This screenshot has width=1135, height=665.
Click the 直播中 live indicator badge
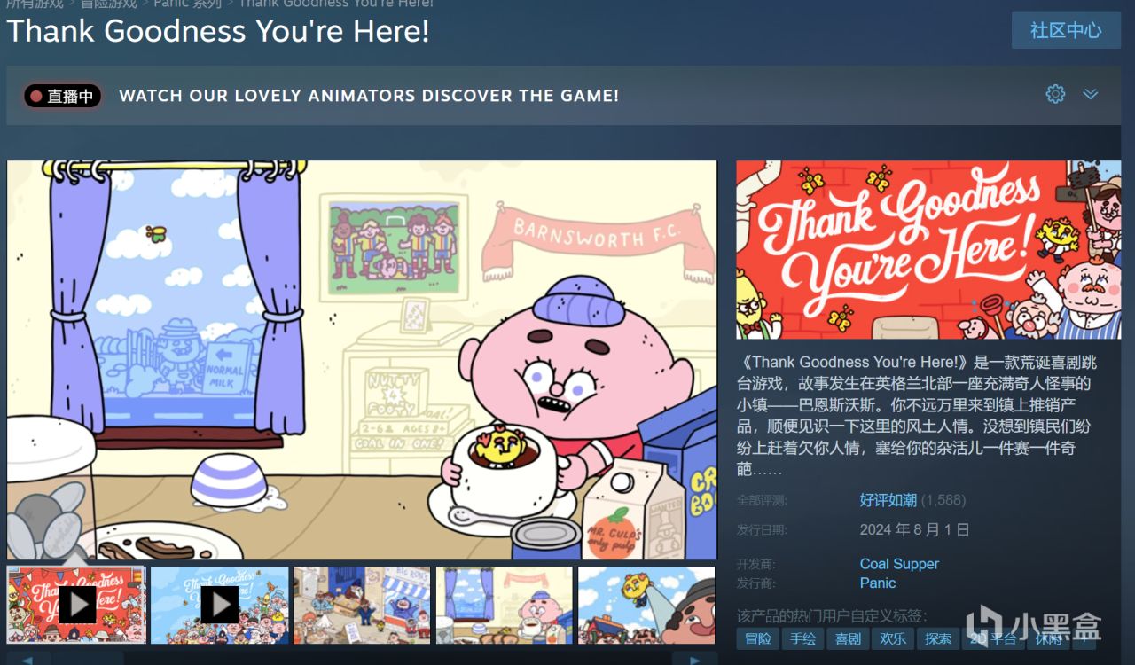point(62,96)
